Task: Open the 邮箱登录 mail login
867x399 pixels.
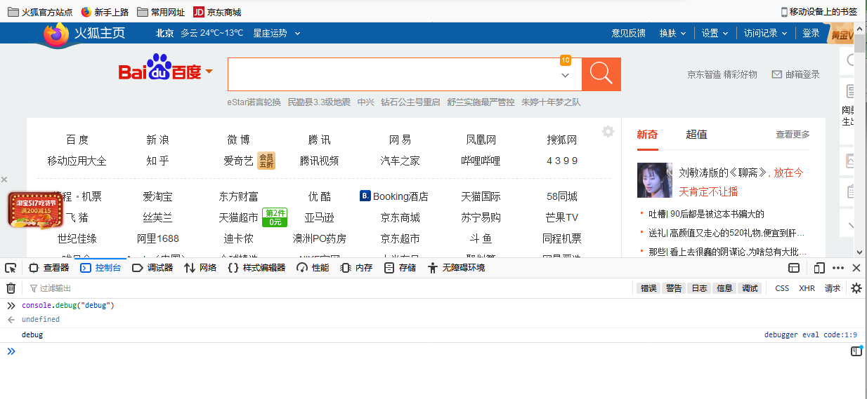Action: click(x=795, y=74)
